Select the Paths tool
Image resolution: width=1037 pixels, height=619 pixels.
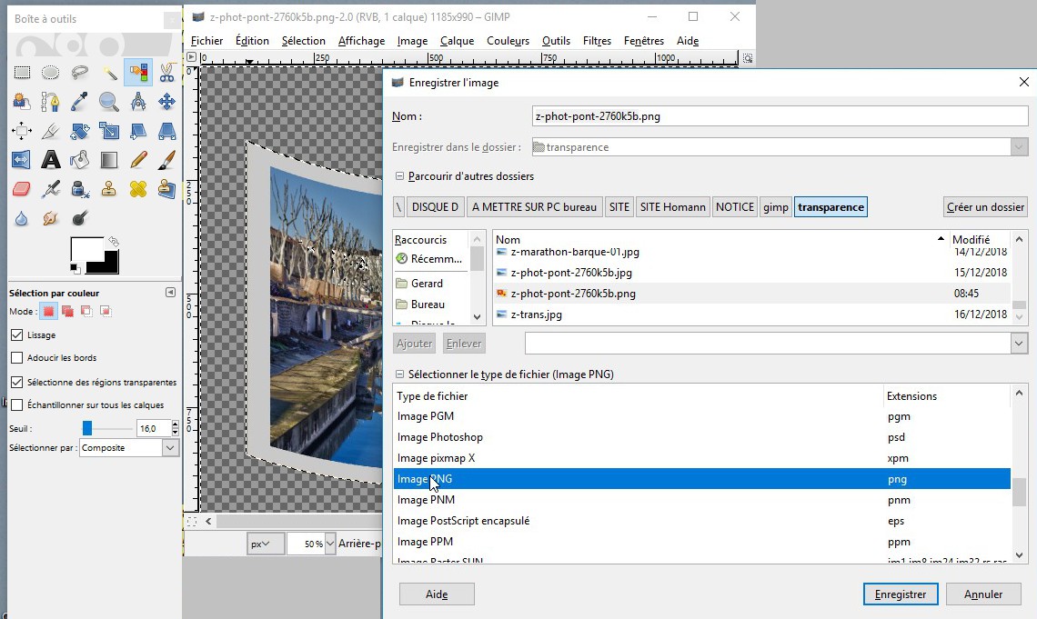[x=50, y=102]
